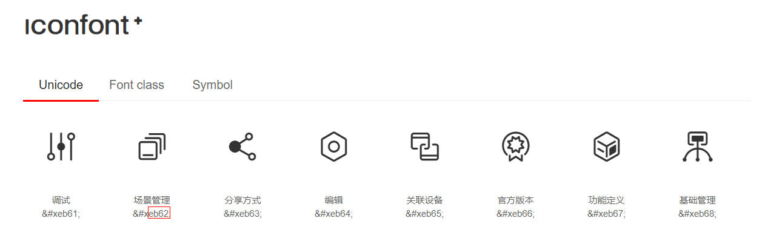Click the &#xeb61; code text
762x244 pixels.
pyautogui.click(x=61, y=213)
